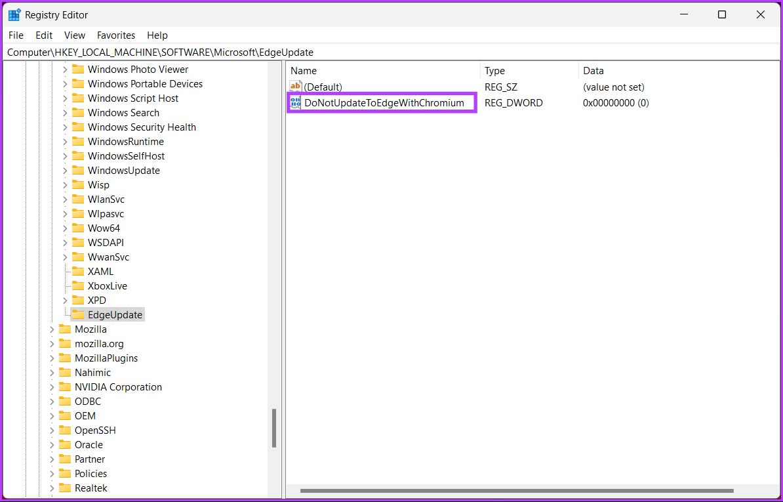The height and width of the screenshot is (502, 783).
Task: Open the Edit menu
Action: tap(44, 35)
